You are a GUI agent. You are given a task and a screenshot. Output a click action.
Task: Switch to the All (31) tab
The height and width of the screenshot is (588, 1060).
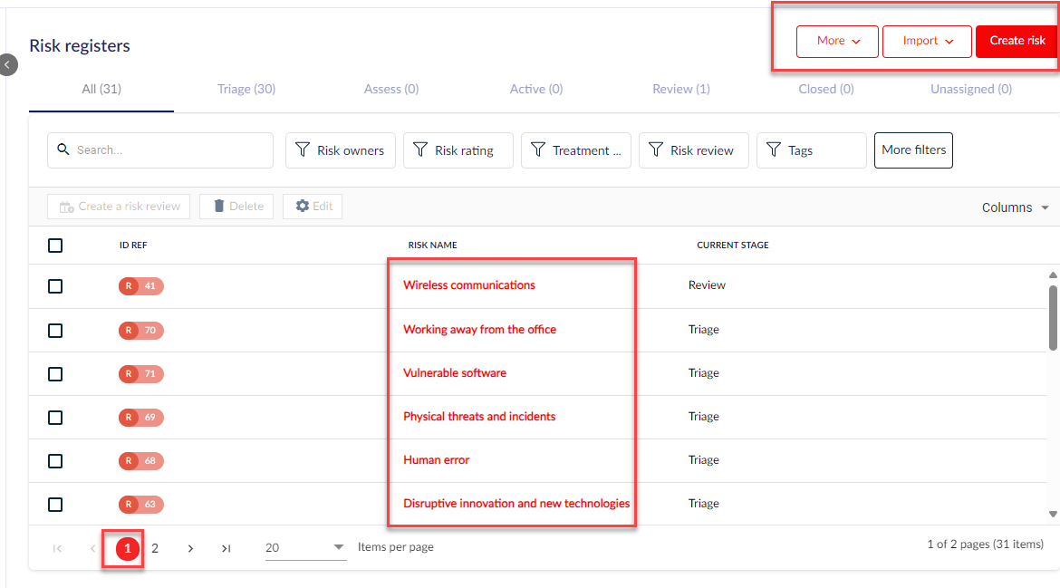click(x=101, y=89)
